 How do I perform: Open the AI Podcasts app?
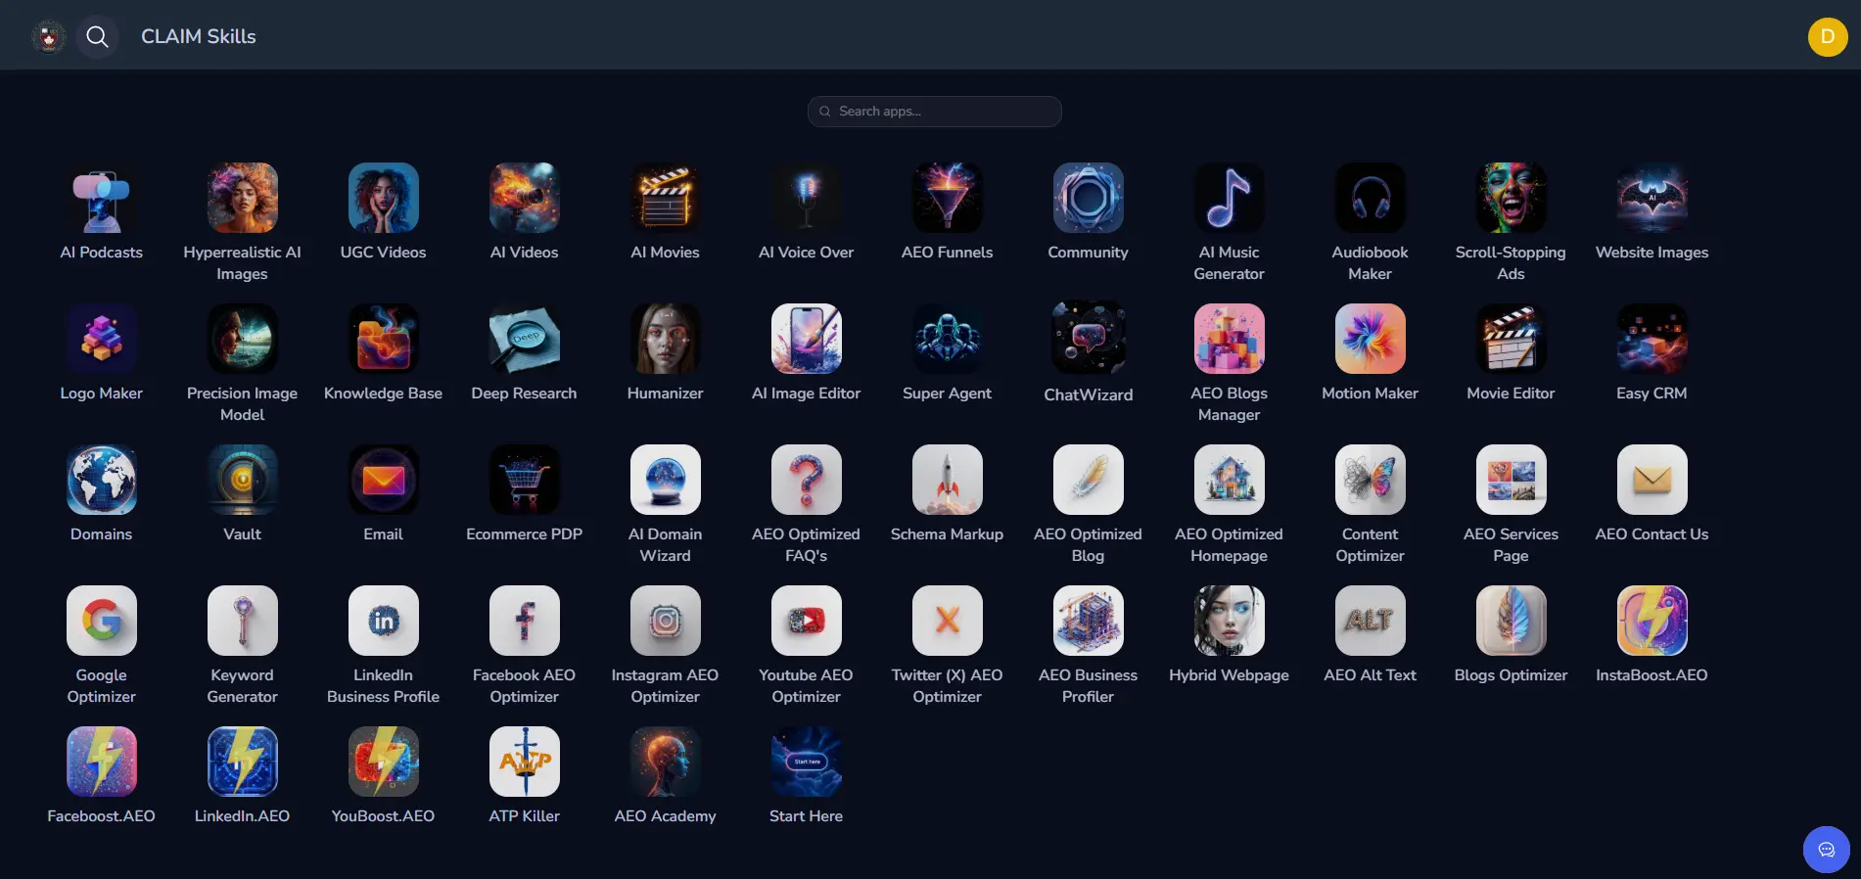click(x=101, y=198)
